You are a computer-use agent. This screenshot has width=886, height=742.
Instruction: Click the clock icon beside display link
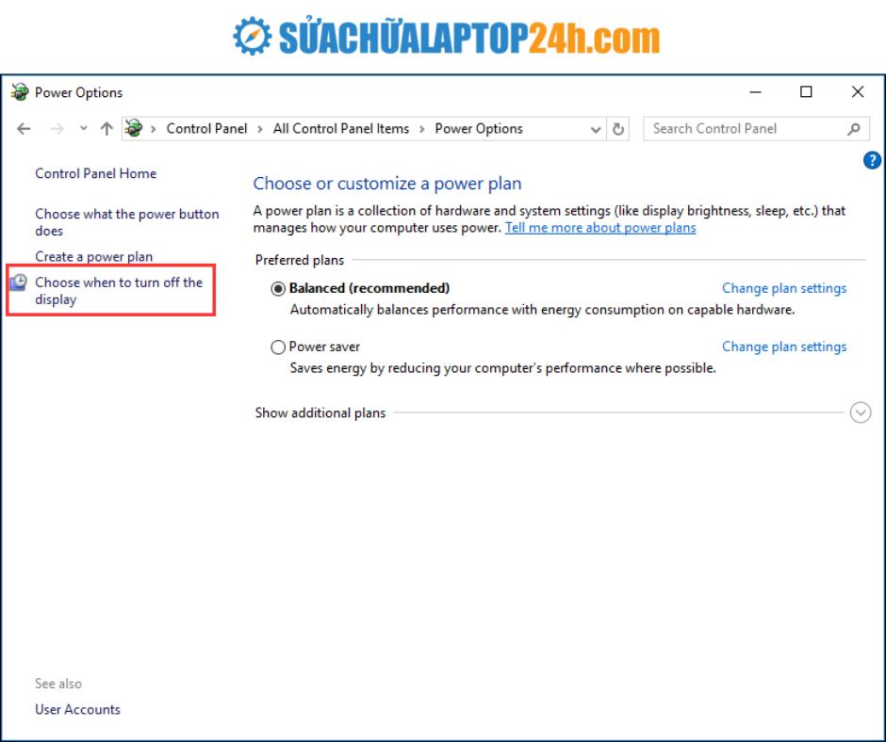19,282
